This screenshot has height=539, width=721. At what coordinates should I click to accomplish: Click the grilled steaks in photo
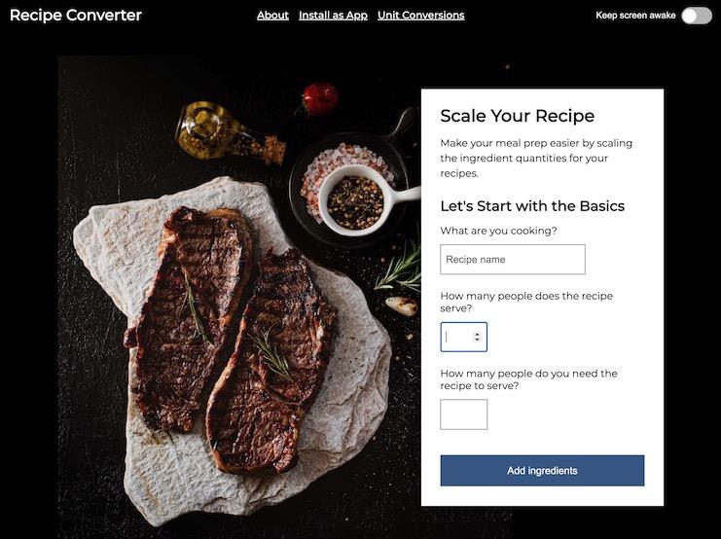pyautogui.click(x=230, y=338)
